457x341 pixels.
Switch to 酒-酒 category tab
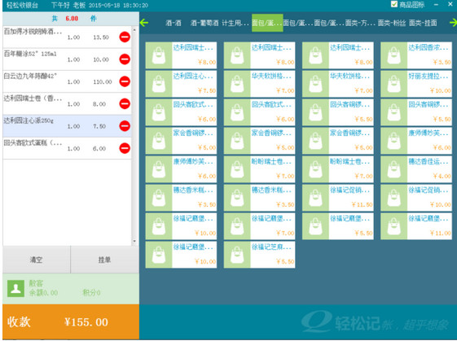[x=174, y=23]
